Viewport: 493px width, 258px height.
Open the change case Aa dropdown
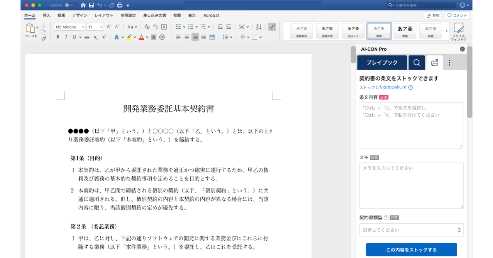tap(132, 27)
